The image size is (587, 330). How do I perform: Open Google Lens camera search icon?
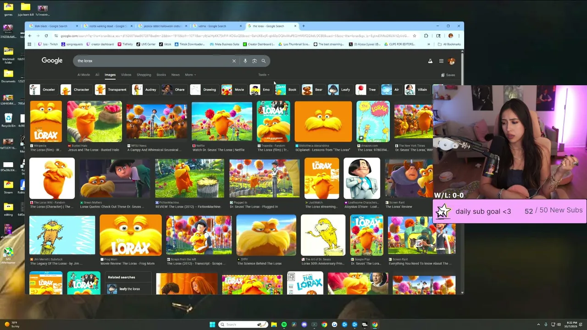pyautogui.click(x=255, y=61)
